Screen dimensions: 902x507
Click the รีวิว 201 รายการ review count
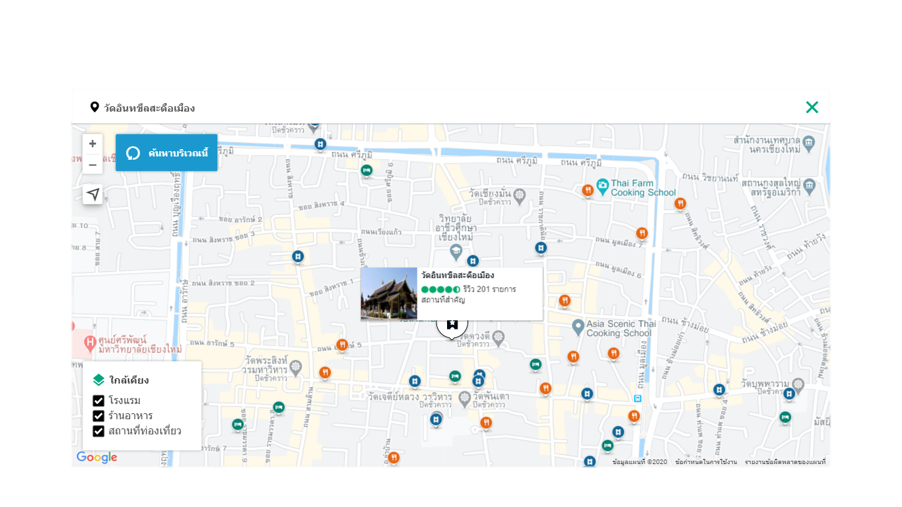coord(489,289)
